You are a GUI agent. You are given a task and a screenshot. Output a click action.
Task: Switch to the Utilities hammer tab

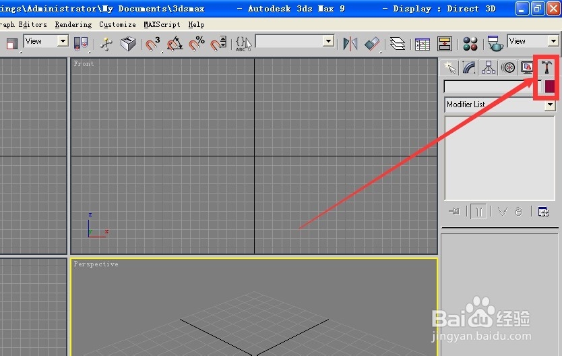[x=547, y=67]
